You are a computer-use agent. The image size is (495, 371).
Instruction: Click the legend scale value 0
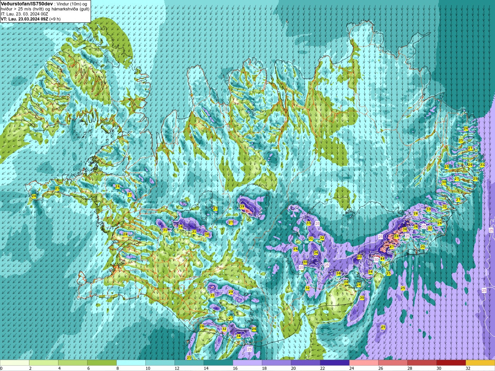pyautogui.click(x=1, y=368)
